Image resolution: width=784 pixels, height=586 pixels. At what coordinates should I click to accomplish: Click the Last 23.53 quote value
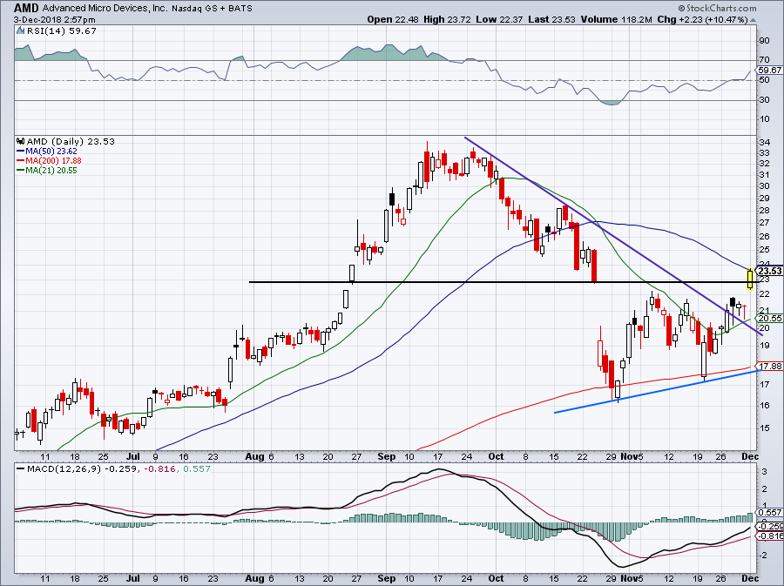[552, 19]
